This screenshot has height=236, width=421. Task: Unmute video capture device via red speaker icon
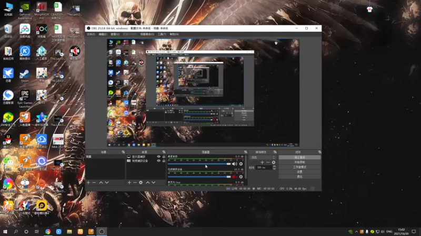[234, 177]
